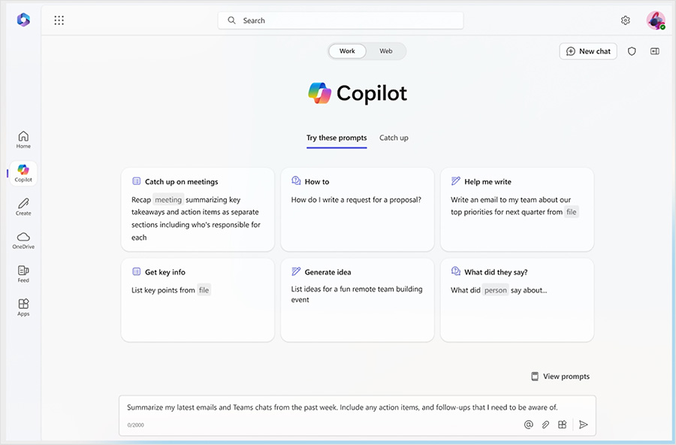Open Apps in the sidebar
The width and height of the screenshot is (676, 445).
(23, 307)
